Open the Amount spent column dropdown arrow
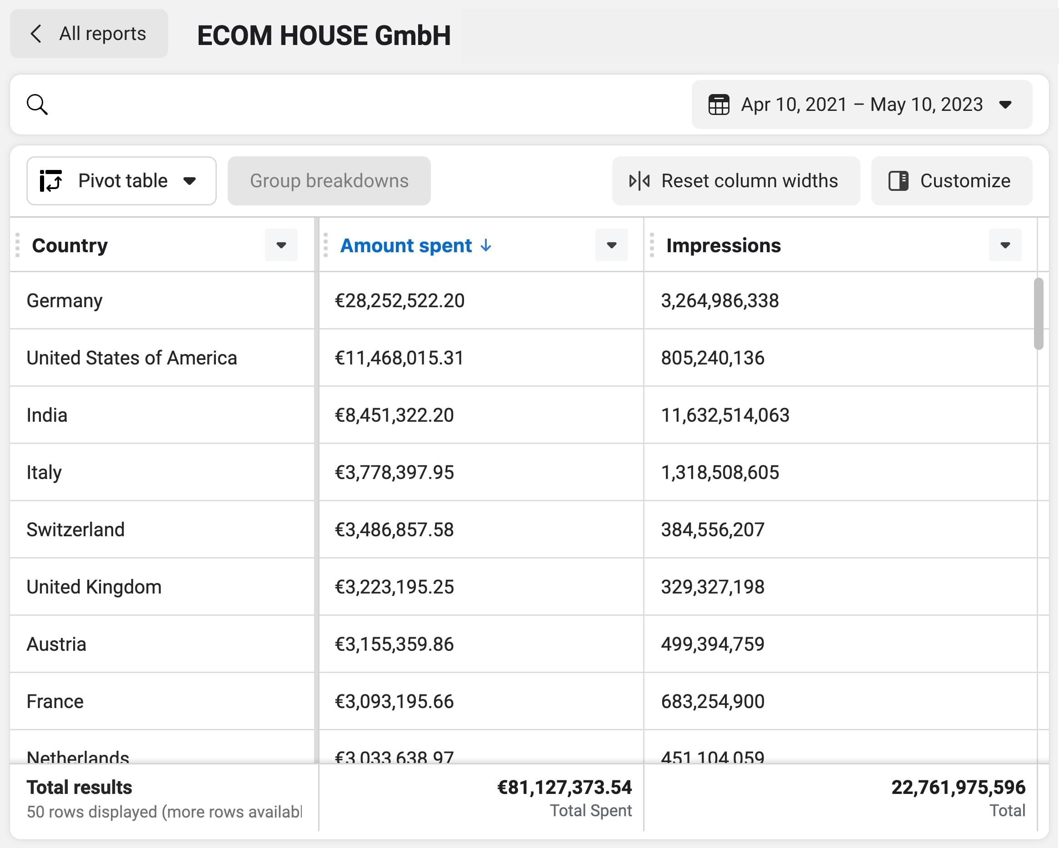Image resolution: width=1059 pixels, height=848 pixels. click(x=611, y=245)
